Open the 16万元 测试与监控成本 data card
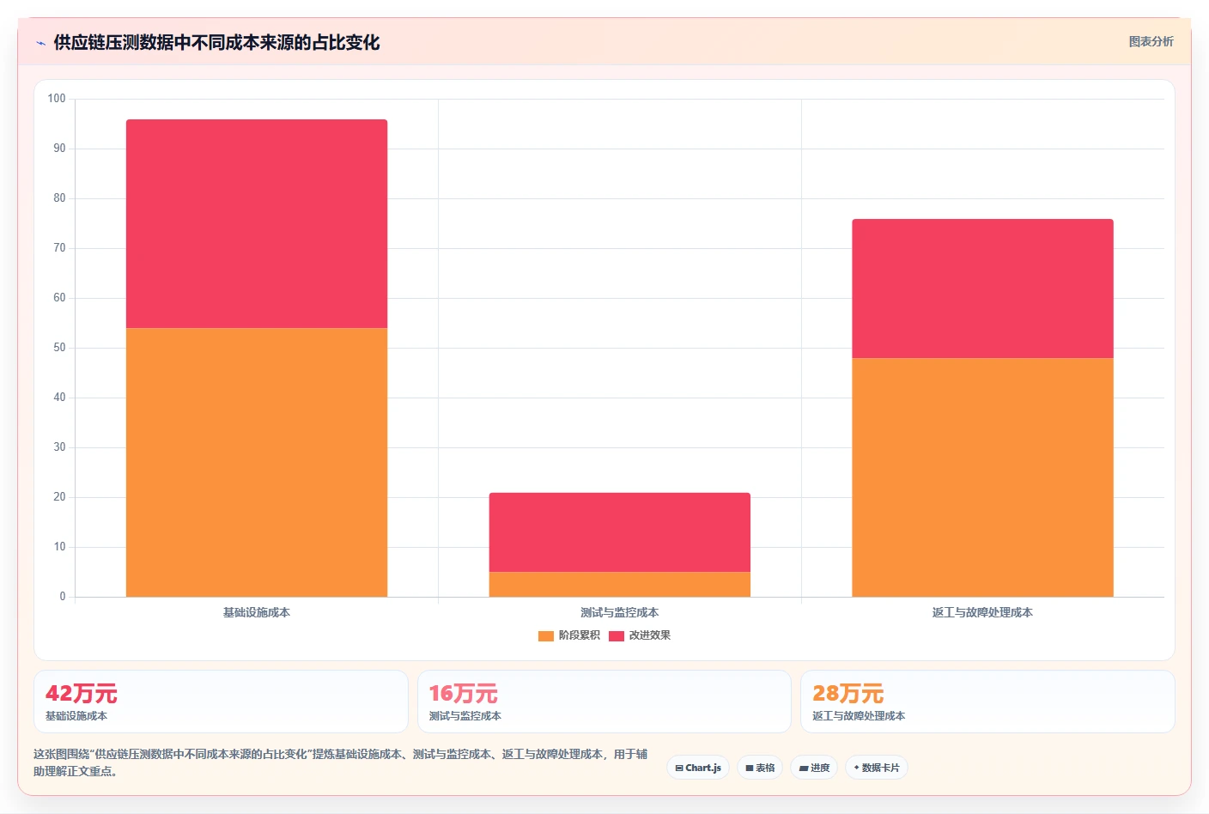Image resolution: width=1209 pixels, height=814 pixels. tap(604, 702)
